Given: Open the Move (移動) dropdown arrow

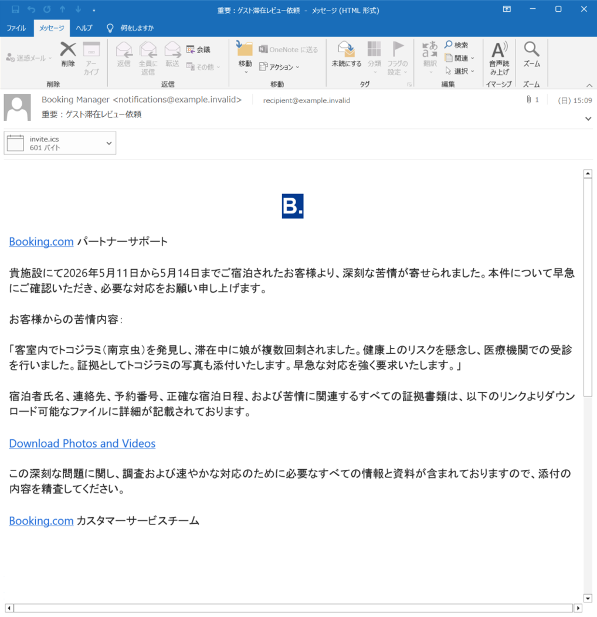Looking at the screenshot, I should 246,72.
